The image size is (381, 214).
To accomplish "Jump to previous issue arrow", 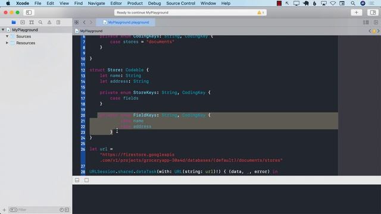I will click(370, 31).
